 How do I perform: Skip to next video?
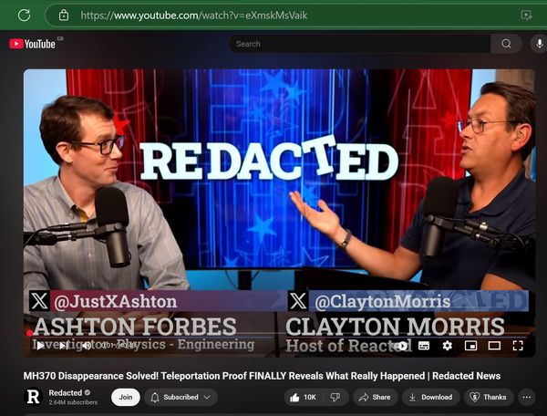coord(63,346)
